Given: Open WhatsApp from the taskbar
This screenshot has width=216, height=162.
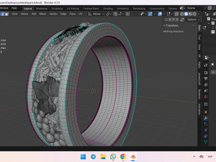Looking at the screenshot, I should click(113, 157).
